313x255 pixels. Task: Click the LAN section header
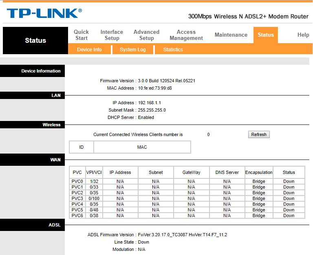[x=32, y=95]
